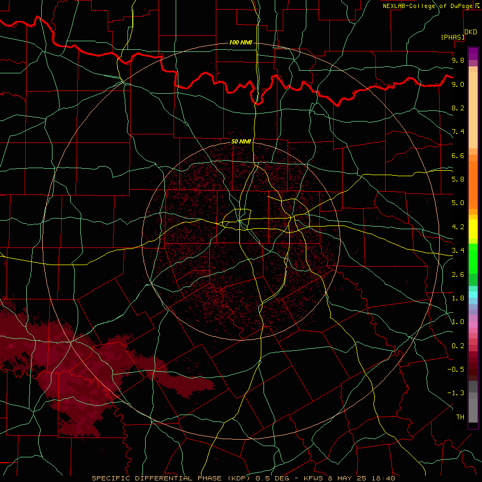Click the 6.6 scale value
This screenshot has width=482, height=482.
(458, 155)
